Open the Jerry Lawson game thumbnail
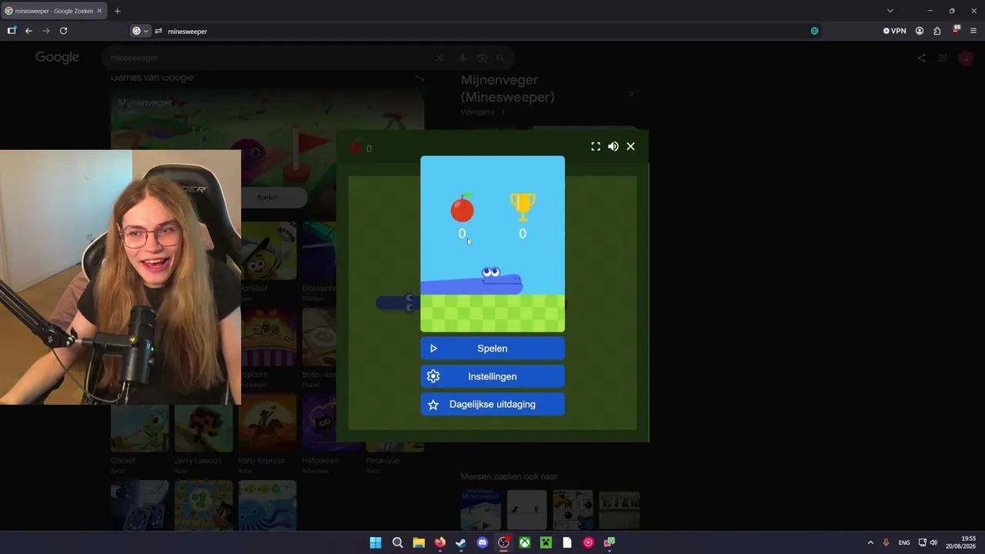 [203, 429]
